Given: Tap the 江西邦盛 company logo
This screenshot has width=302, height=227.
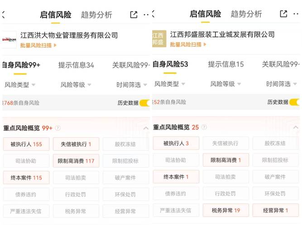Looking at the screenshot, I should [159, 39].
